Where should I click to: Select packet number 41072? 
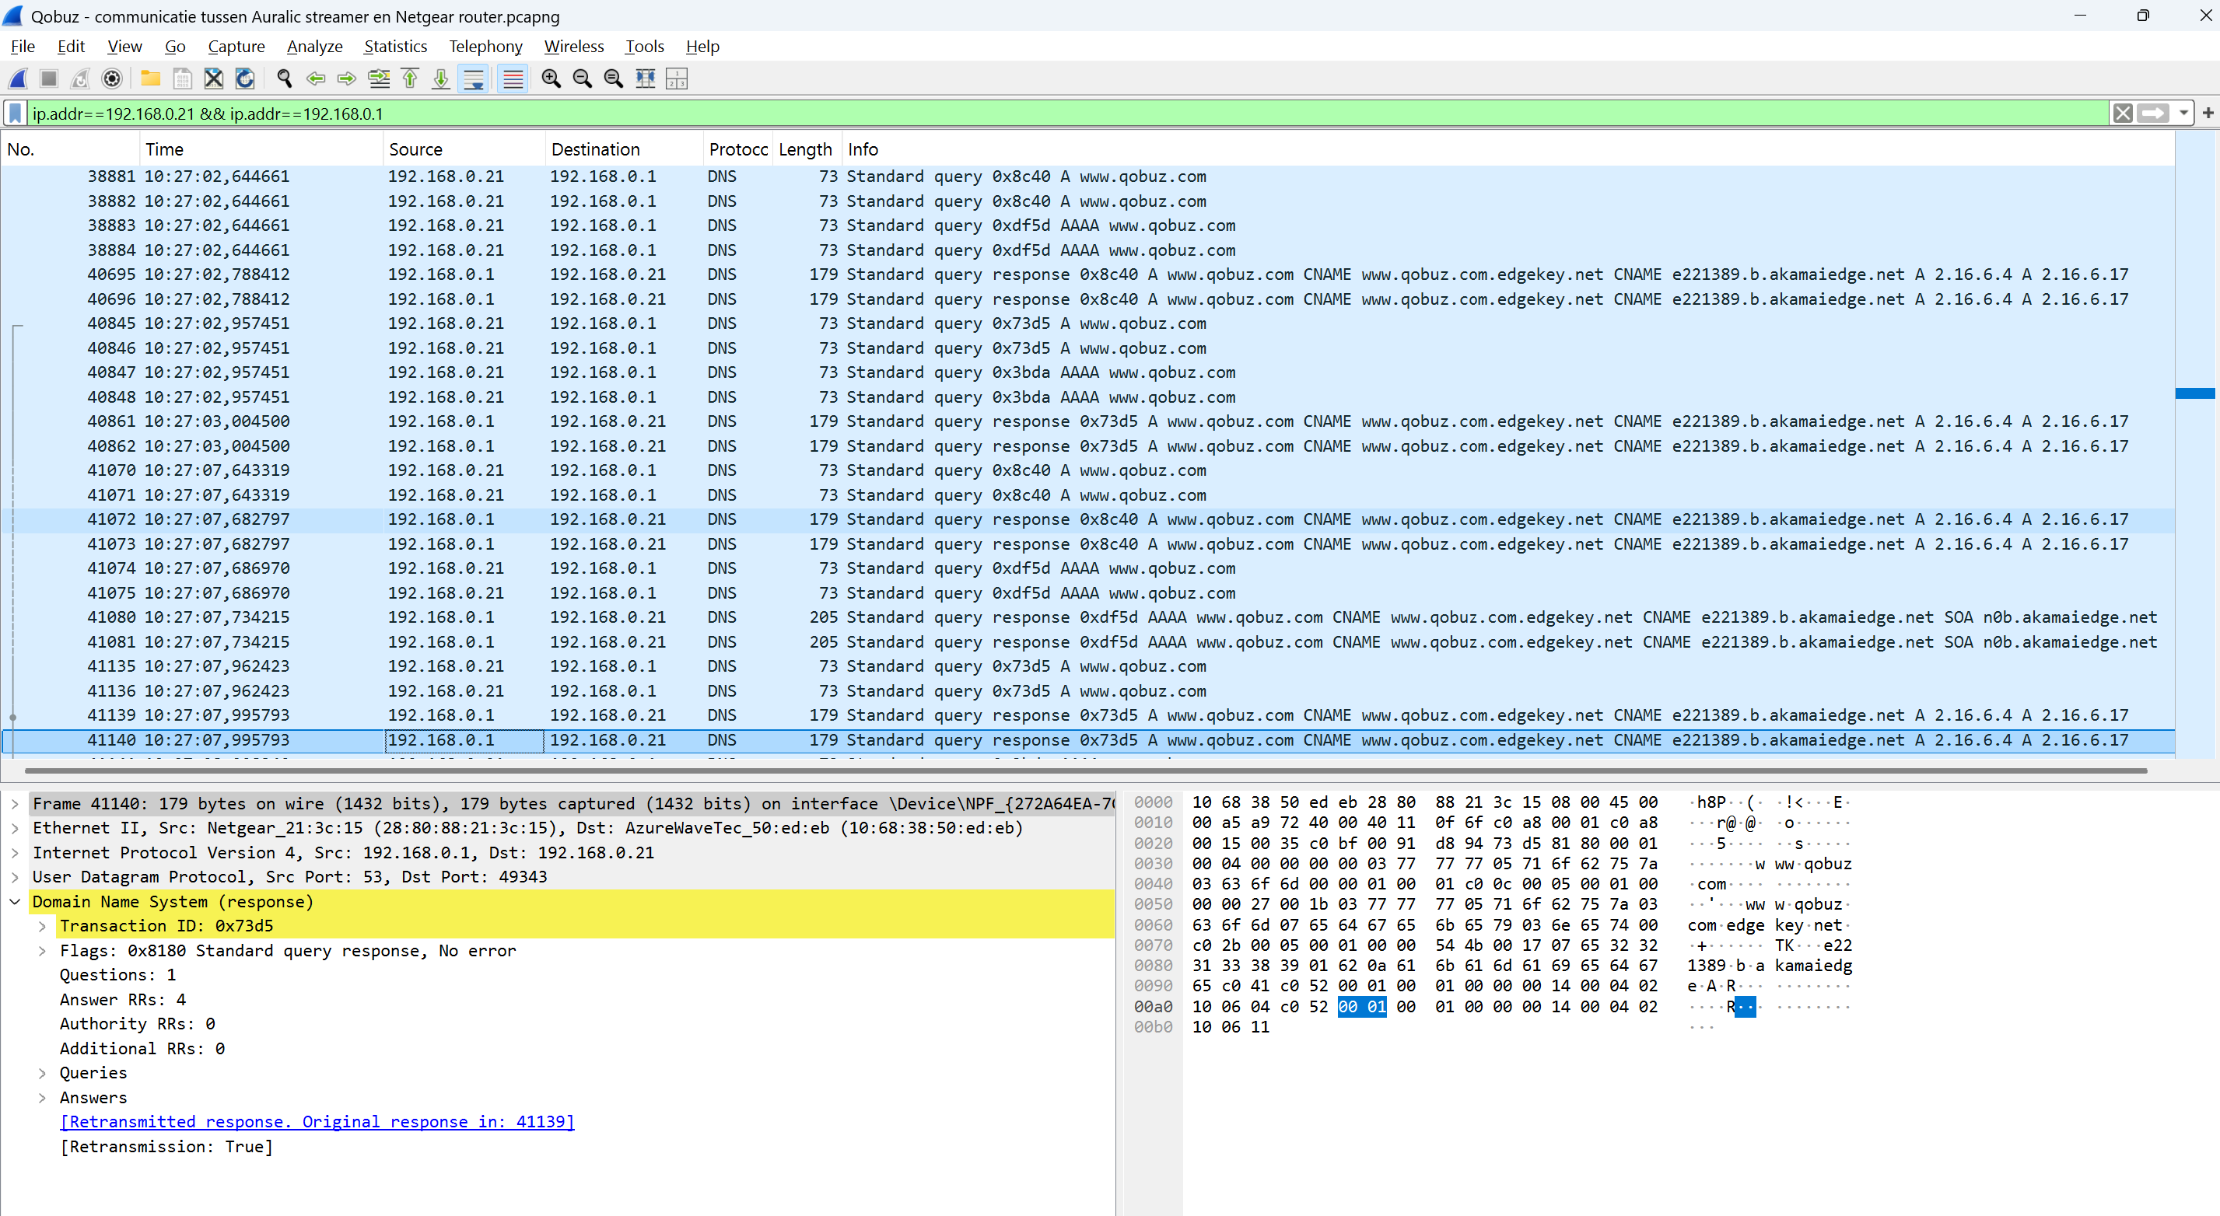click(1087, 520)
